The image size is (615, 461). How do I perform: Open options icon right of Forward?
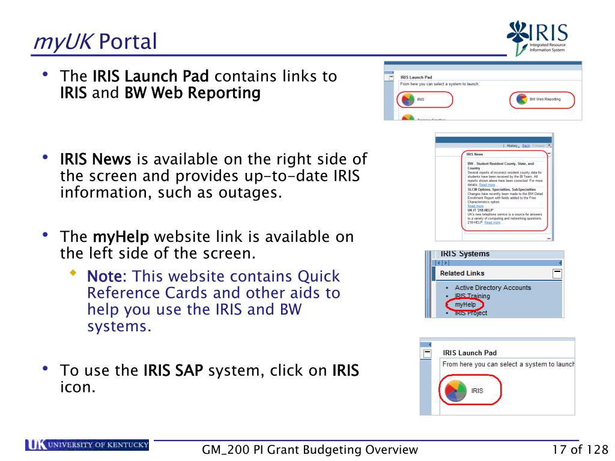point(550,146)
